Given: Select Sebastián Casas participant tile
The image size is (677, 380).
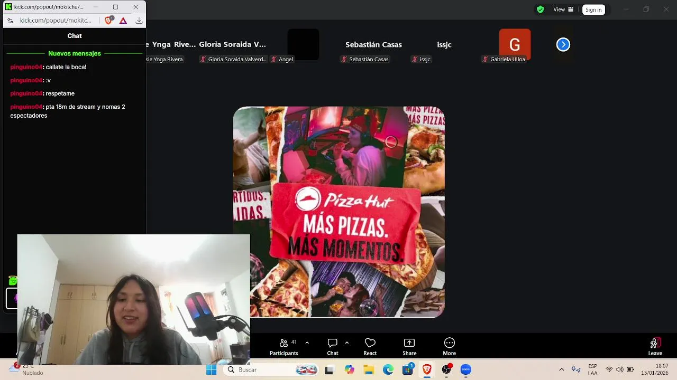Looking at the screenshot, I should (x=373, y=45).
